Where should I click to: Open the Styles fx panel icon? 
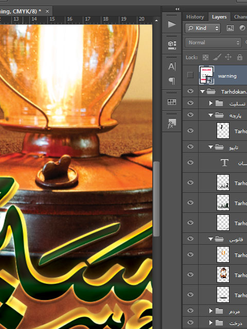[172, 123]
